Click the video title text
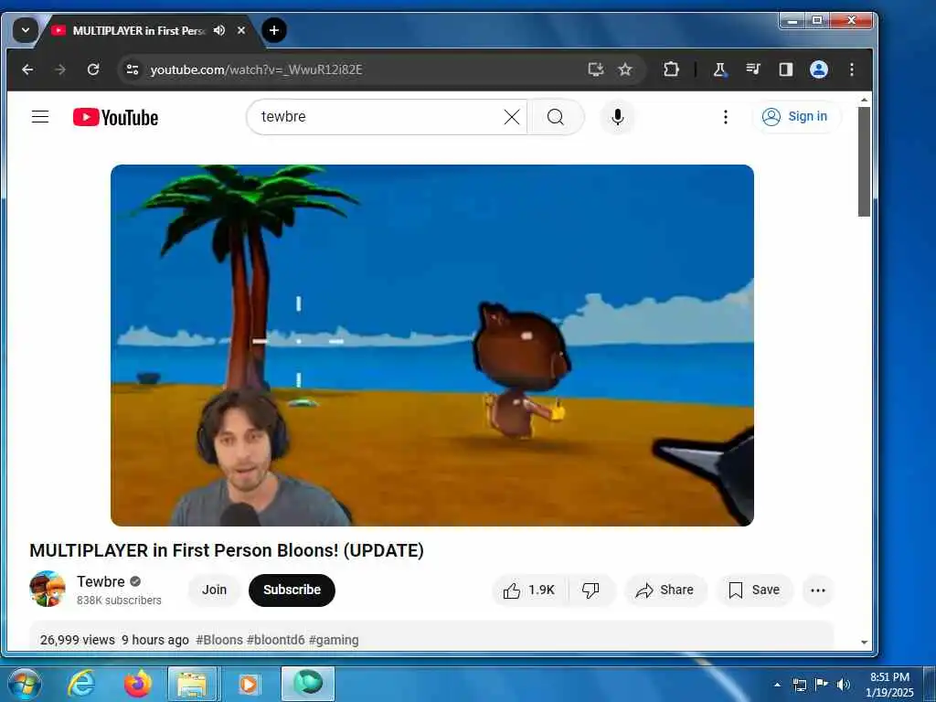The image size is (936, 702). tap(227, 550)
